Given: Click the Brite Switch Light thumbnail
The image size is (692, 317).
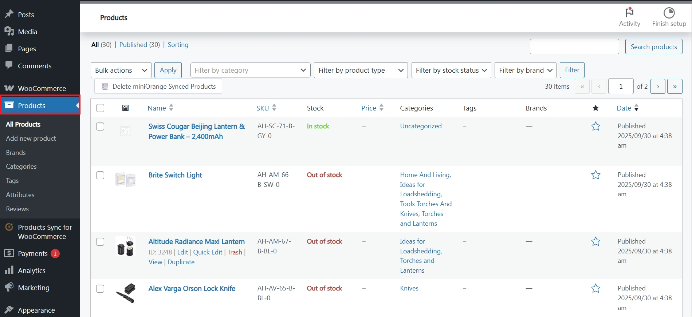Looking at the screenshot, I should (x=125, y=180).
